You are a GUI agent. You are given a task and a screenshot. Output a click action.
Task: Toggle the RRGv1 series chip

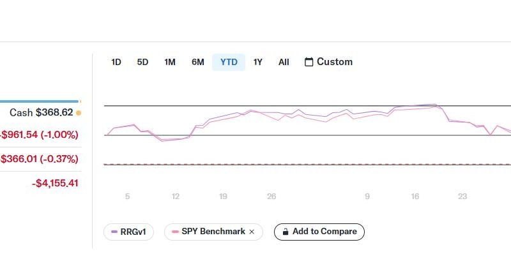128,232
